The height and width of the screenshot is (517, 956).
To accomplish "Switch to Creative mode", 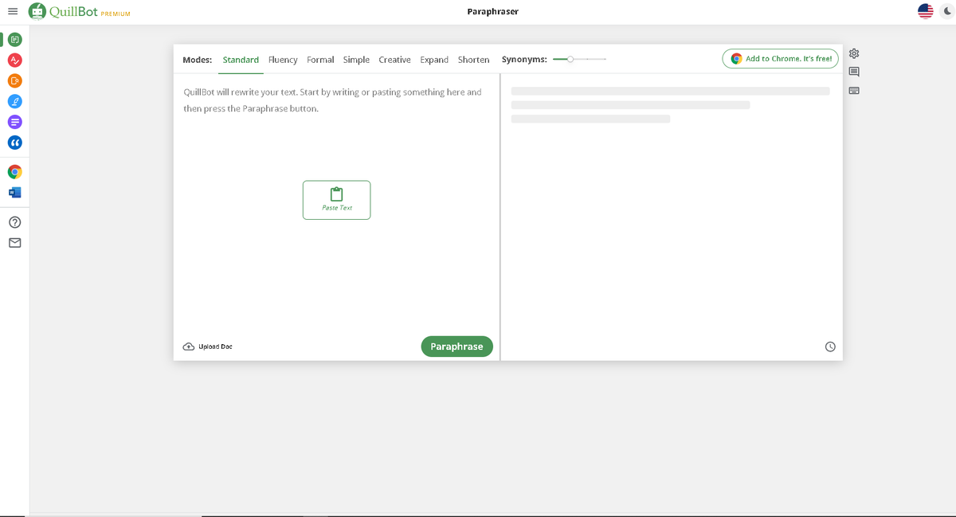I will 394,60.
